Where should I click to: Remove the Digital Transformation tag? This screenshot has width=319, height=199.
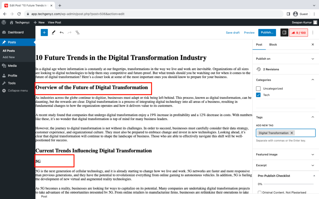[292, 133]
